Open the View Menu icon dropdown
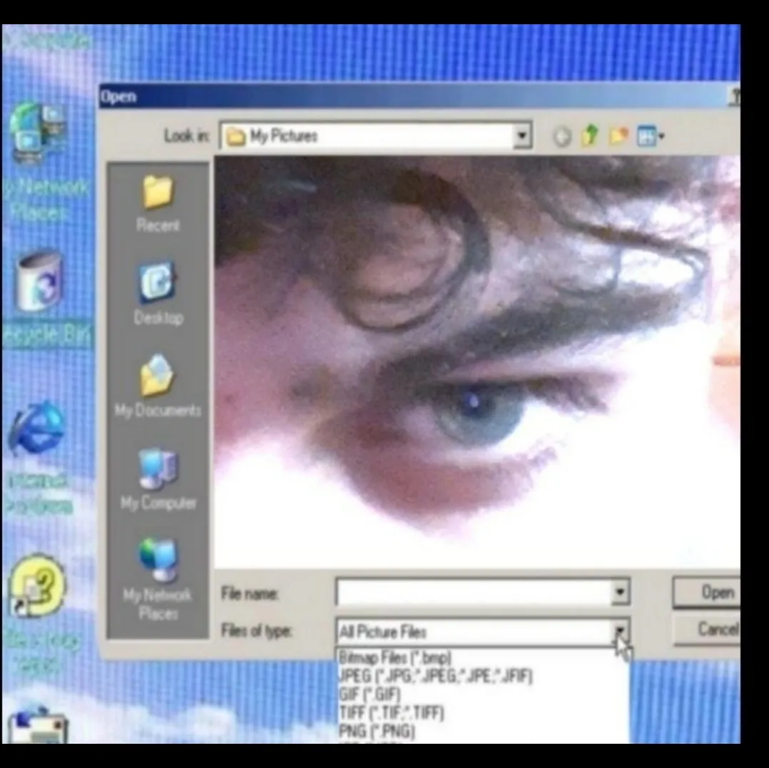Screen dimensions: 769x768 [x=651, y=136]
